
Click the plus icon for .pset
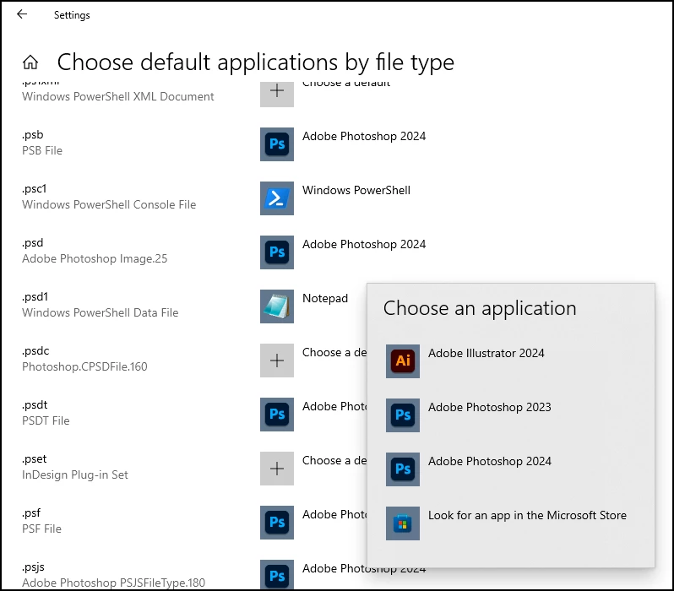pos(277,469)
